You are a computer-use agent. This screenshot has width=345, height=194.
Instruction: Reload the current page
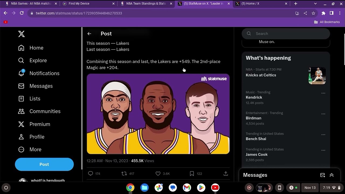(x=22, y=13)
